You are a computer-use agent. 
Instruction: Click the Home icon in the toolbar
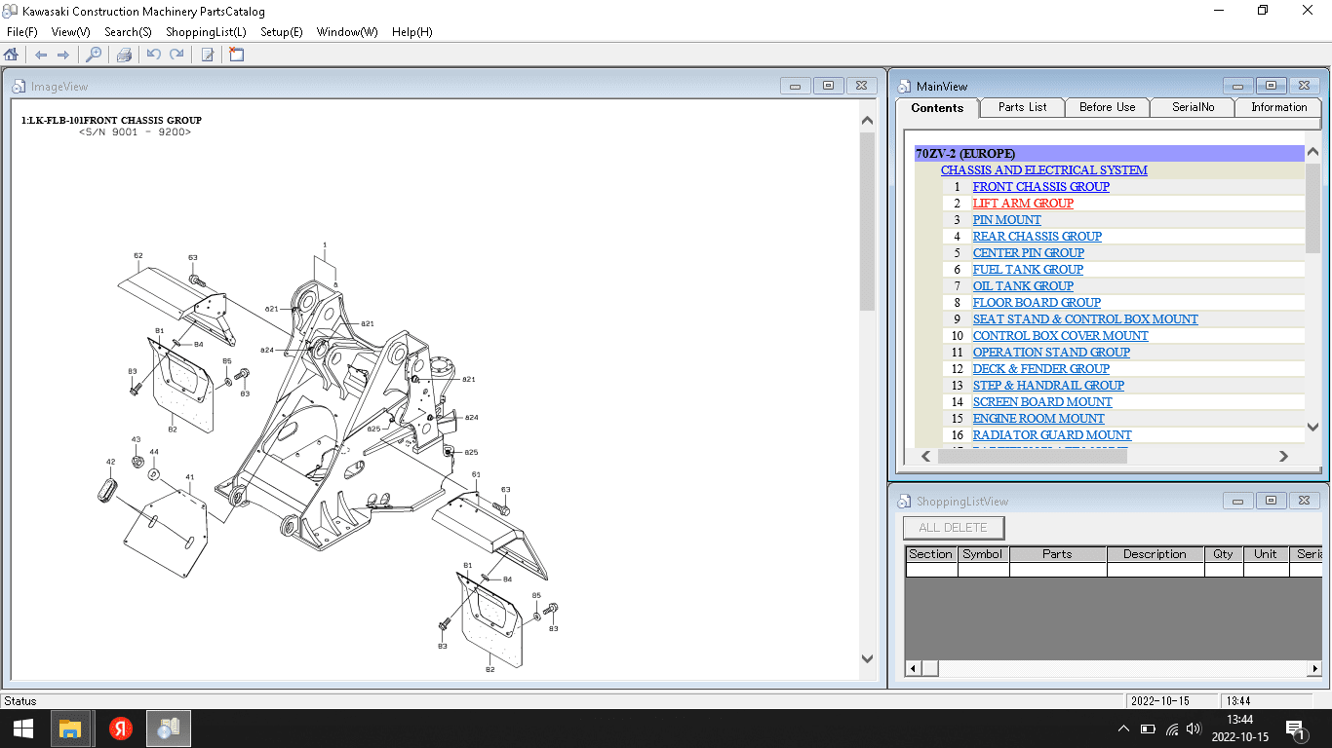(12, 55)
